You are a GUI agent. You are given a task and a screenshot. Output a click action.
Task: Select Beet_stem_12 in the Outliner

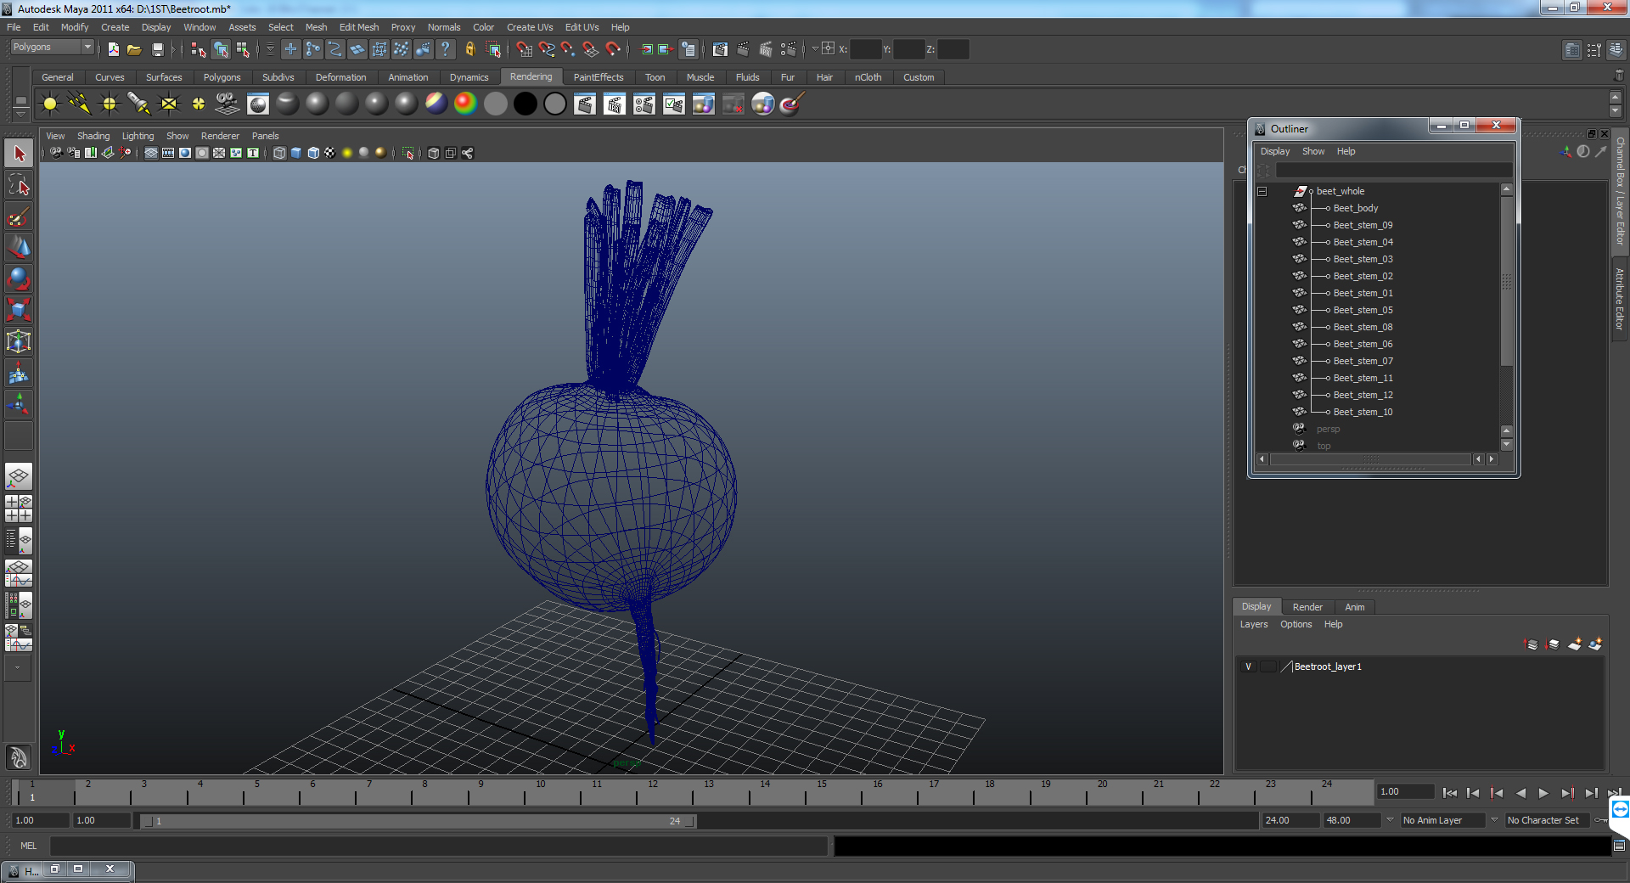tap(1363, 395)
